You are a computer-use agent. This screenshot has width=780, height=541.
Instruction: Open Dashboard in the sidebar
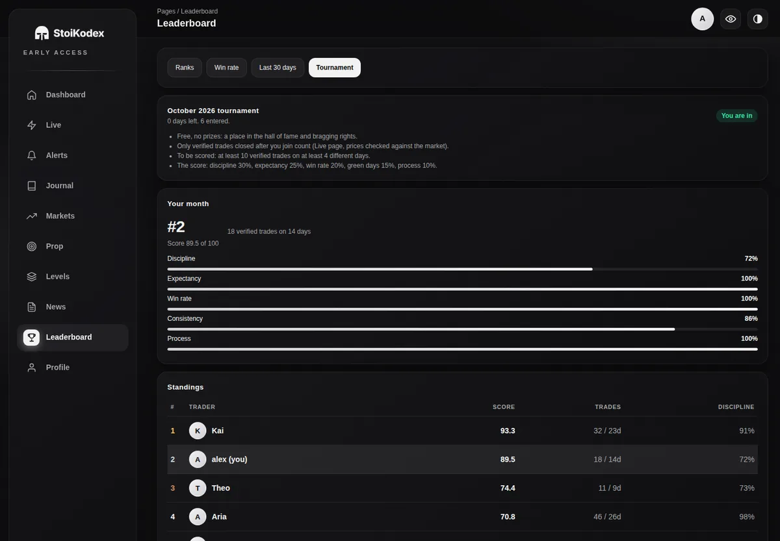coord(73,95)
